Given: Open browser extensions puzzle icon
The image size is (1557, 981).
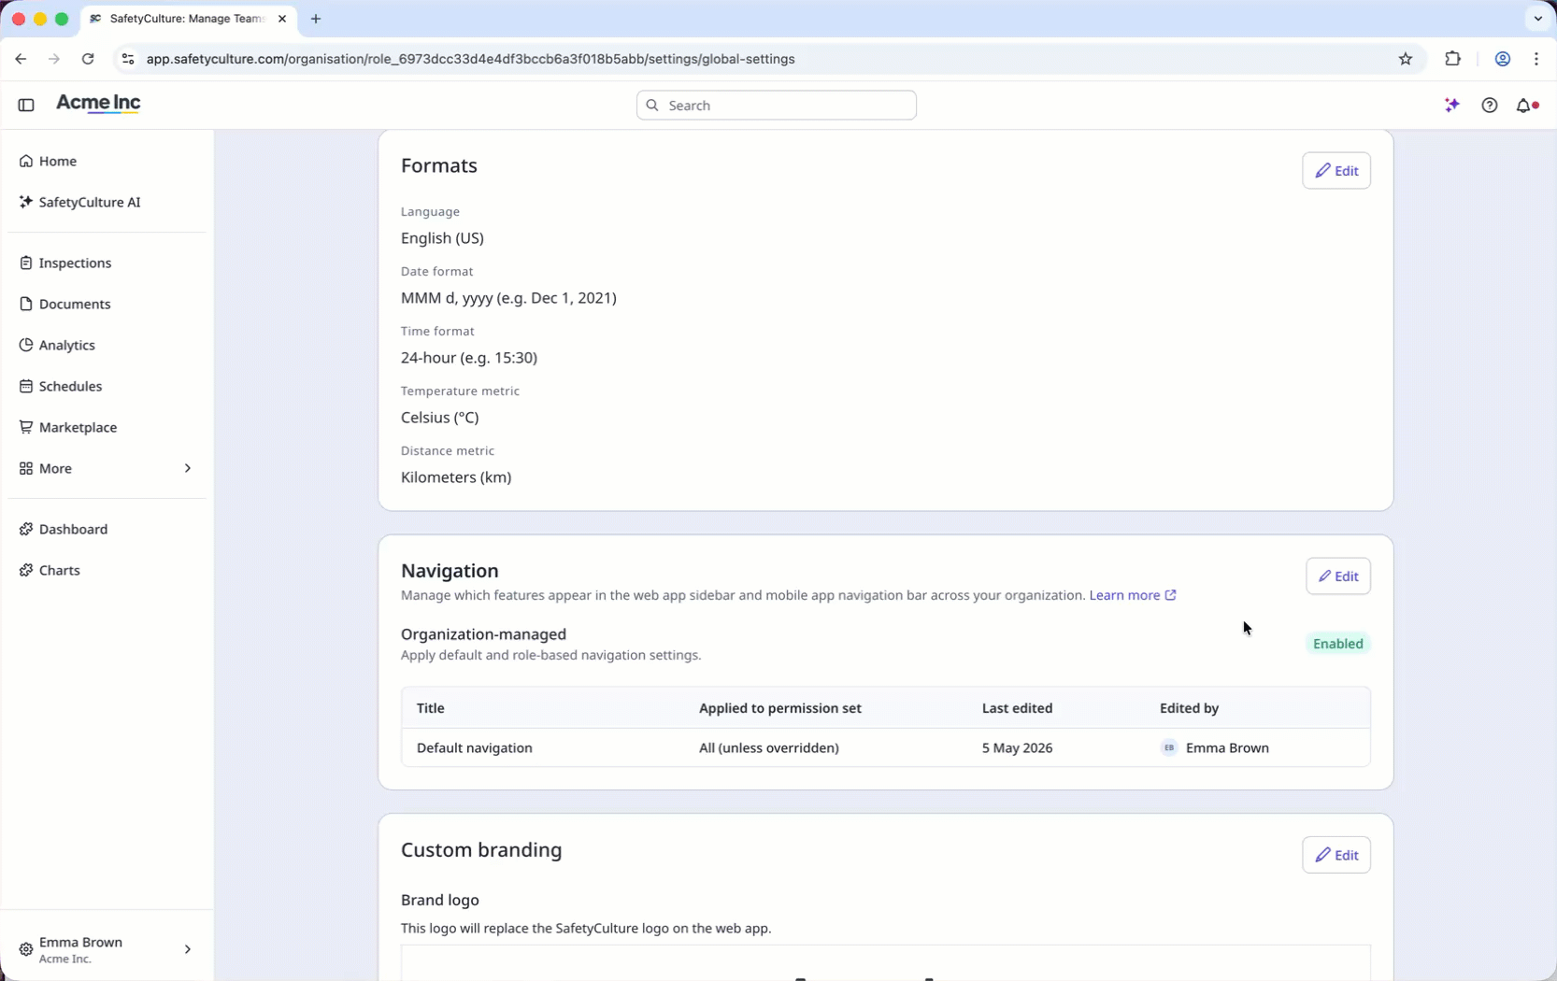Looking at the screenshot, I should tap(1452, 59).
